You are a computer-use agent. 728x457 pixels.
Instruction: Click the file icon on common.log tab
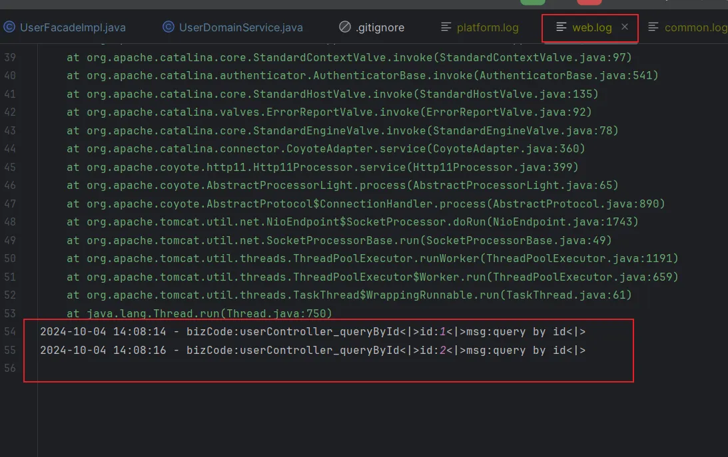coord(653,27)
